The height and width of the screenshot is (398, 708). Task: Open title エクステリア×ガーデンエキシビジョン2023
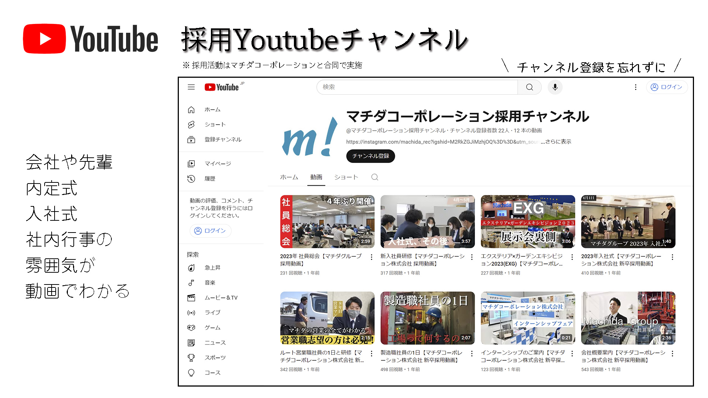pyautogui.click(x=522, y=260)
